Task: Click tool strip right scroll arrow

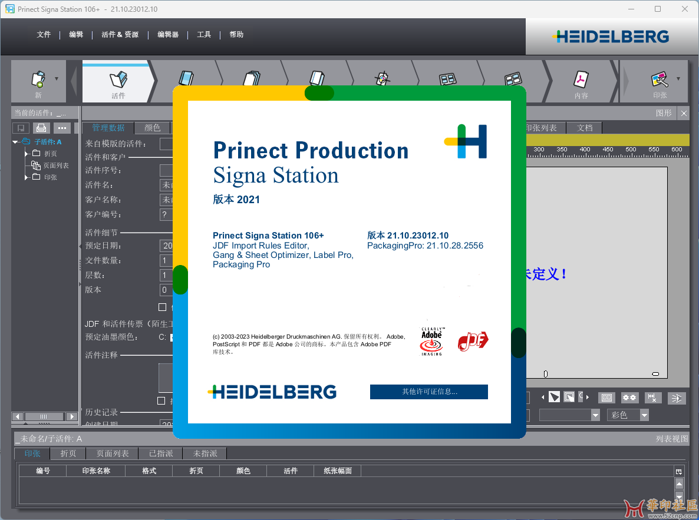Action: [x=588, y=397]
